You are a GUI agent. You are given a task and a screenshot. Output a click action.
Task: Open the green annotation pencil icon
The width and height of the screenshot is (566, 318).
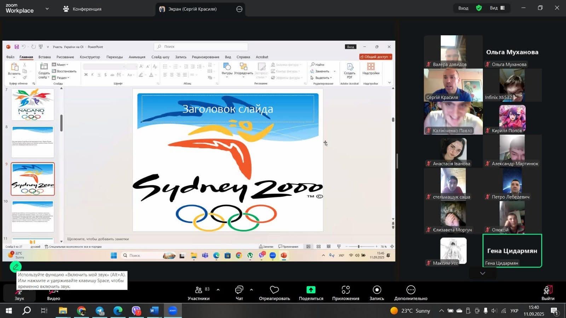tap(16, 267)
